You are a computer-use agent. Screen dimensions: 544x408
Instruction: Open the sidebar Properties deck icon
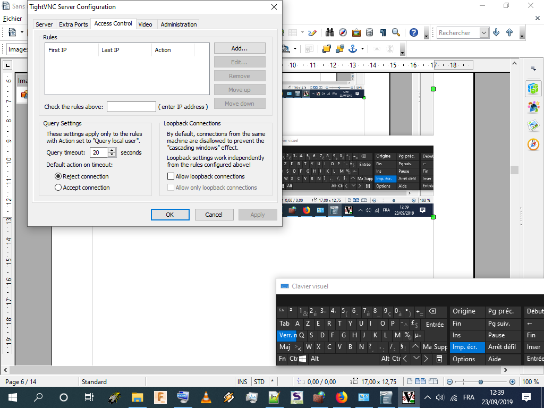(533, 88)
